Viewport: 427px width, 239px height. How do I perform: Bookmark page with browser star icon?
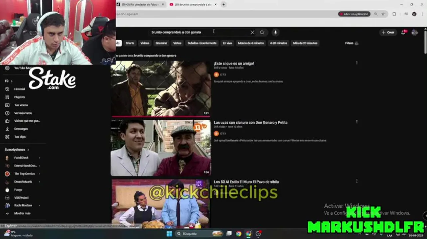tap(383, 14)
